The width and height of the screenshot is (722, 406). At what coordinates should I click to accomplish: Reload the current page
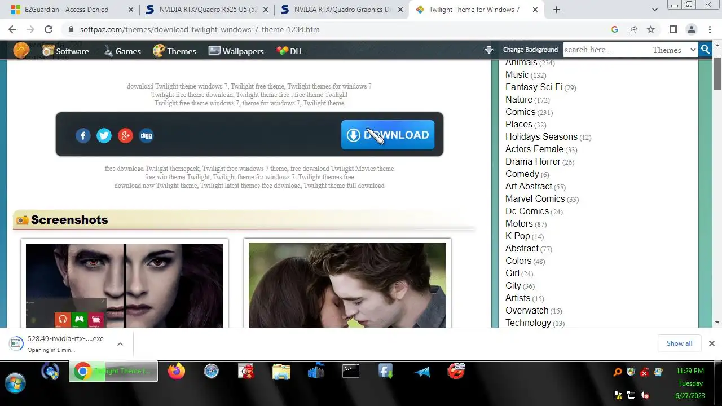(x=49, y=29)
